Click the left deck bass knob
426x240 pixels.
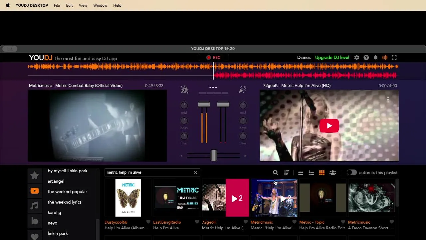(184, 121)
